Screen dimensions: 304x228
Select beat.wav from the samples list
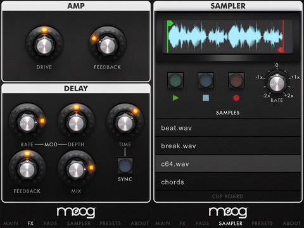[228, 128]
